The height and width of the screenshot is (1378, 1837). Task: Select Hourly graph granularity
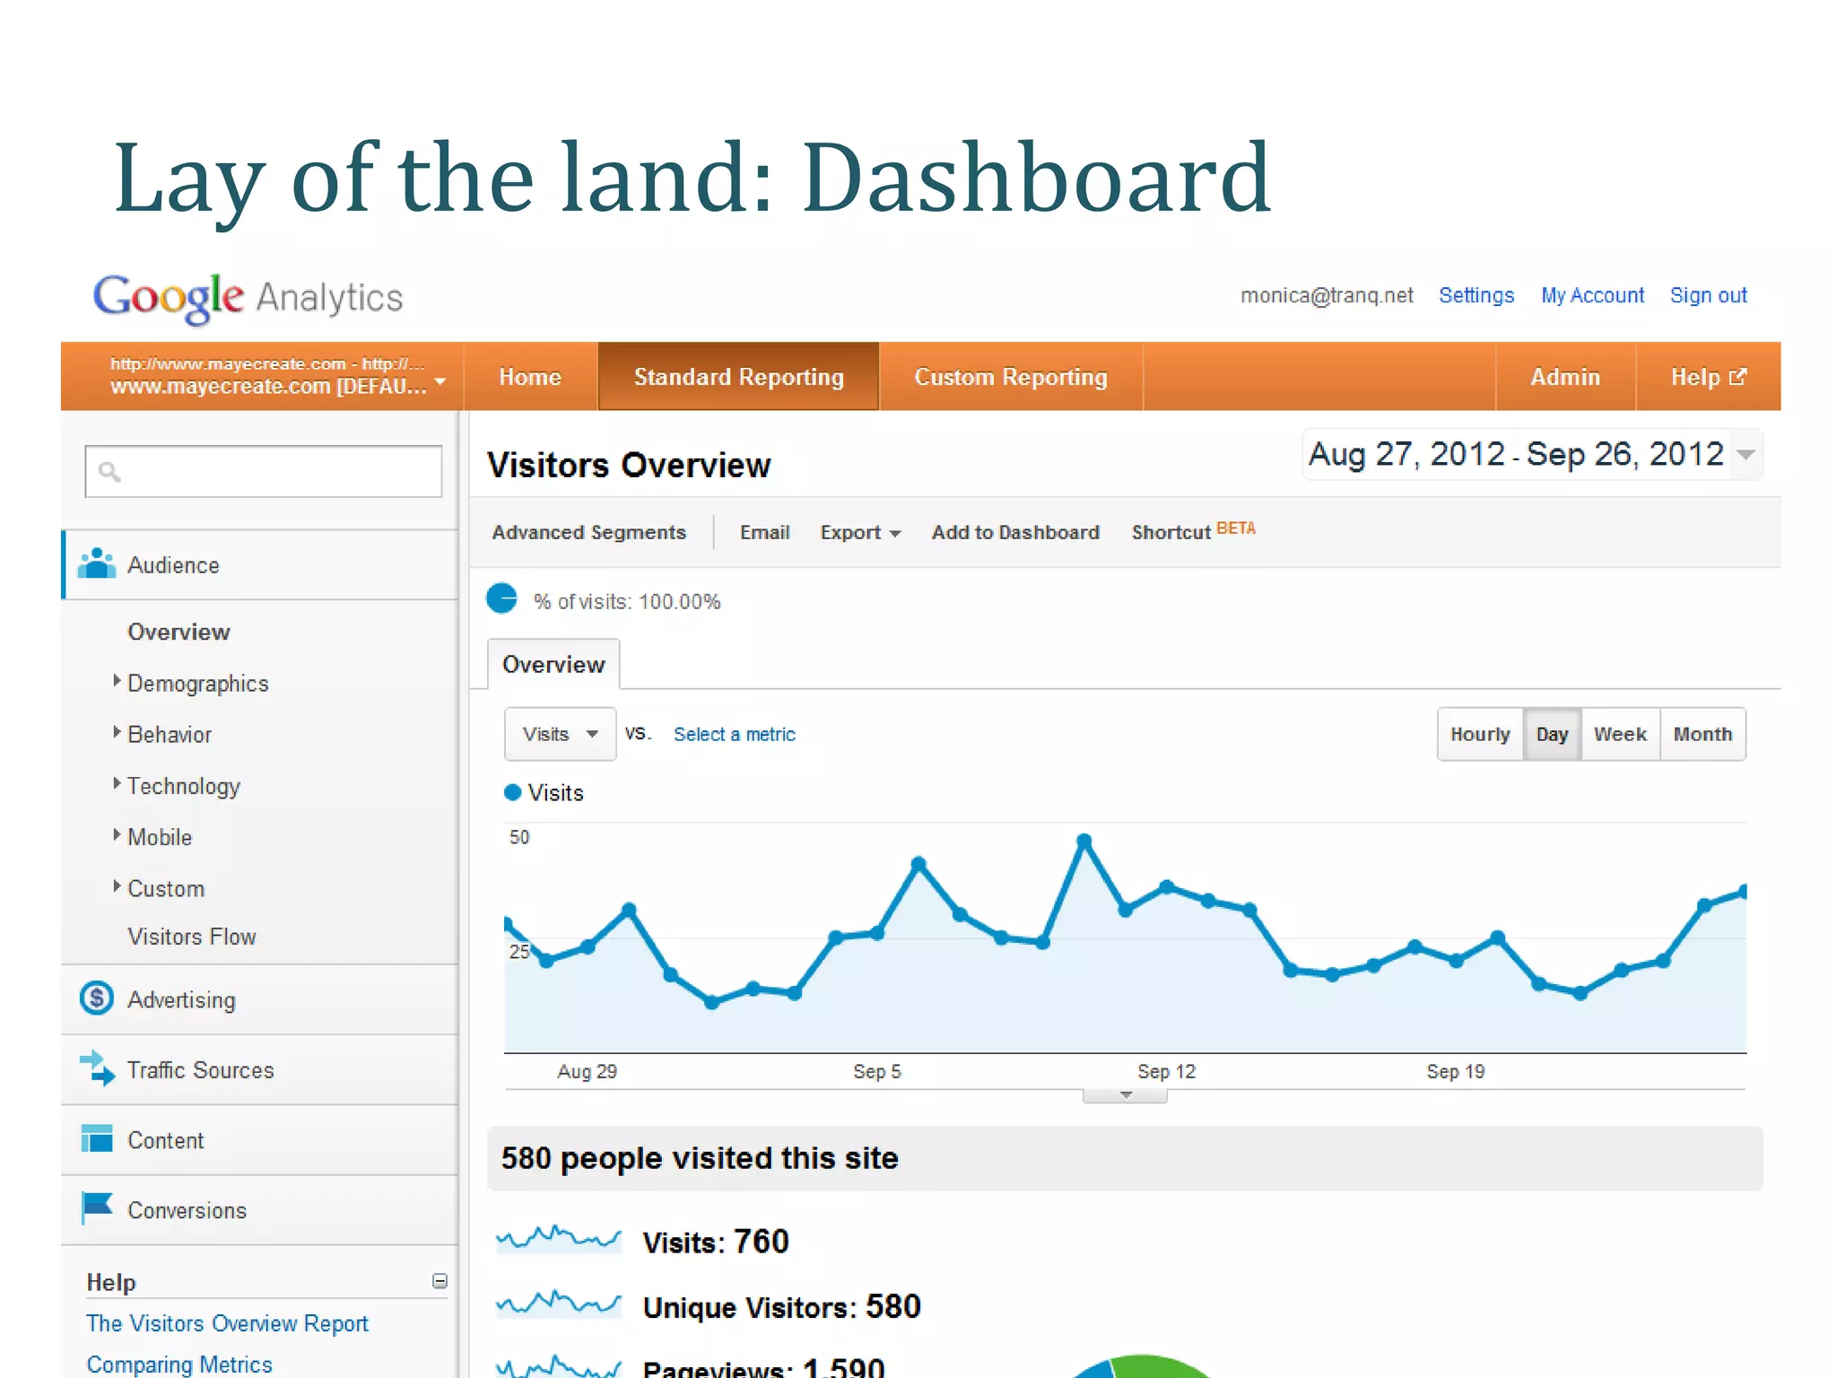pos(1480,734)
